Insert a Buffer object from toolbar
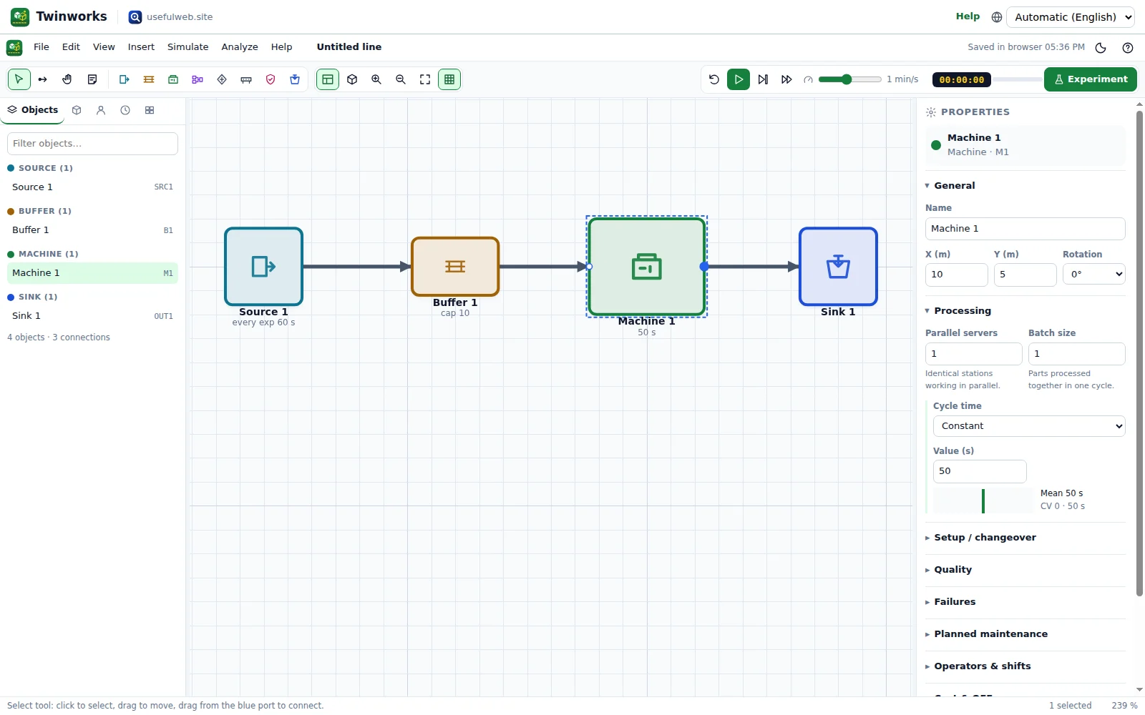 click(149, 79)
